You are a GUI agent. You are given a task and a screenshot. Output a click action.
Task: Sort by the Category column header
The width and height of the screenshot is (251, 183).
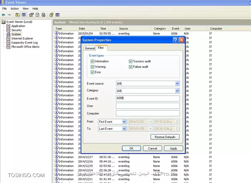pyautogui.click(x=160, y=28)
